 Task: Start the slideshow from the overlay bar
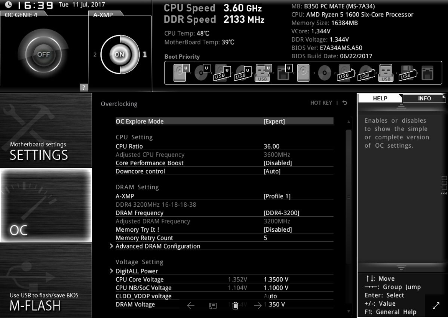tap(213, 306)
